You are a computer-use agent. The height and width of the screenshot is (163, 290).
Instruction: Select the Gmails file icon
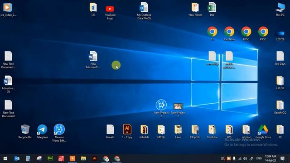pos(110,129)
